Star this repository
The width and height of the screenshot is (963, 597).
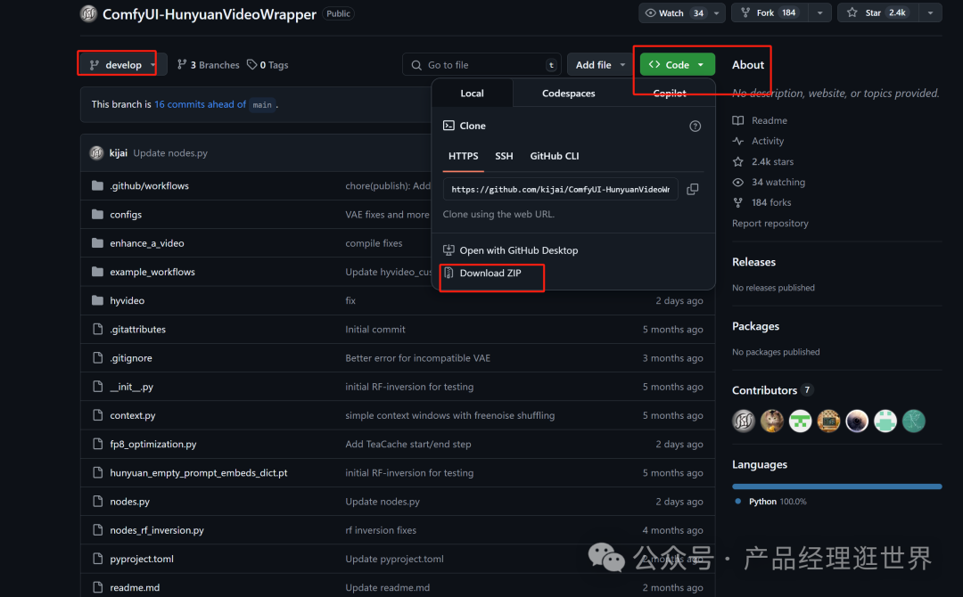tap(878, 12)
